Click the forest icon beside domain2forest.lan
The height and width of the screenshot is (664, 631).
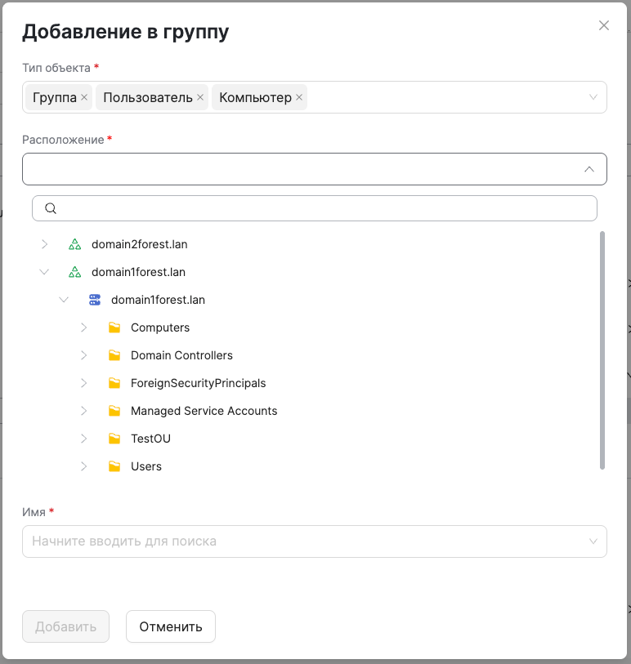point(75,243)
